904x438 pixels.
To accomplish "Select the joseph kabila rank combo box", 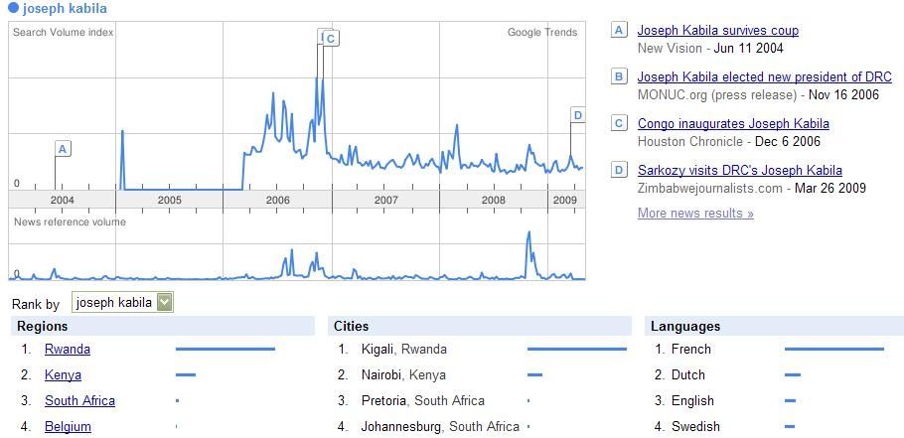I will coord(122,303).
